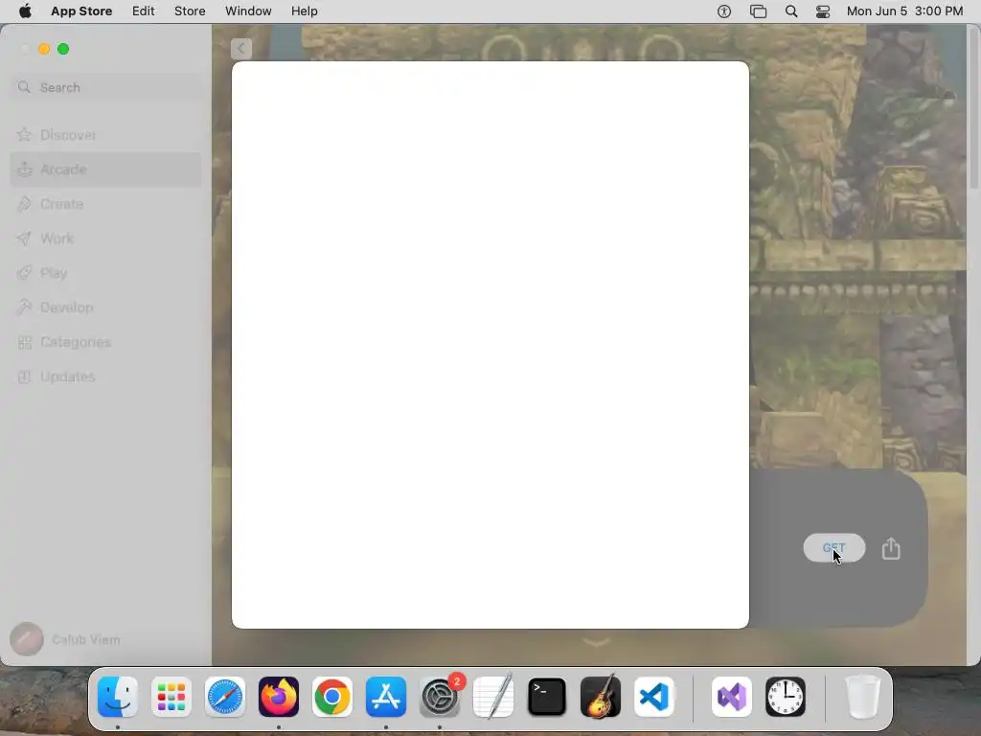Open the Play section in sidebar
The image size is (981, 736).
pyautogui.click(x=105, y=273)
